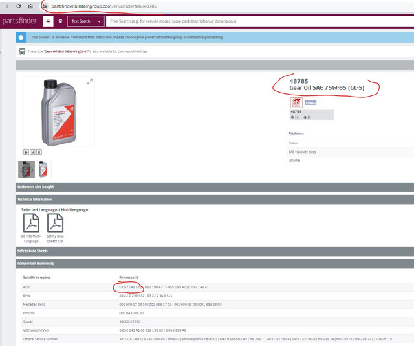This screenshot has height=346, width=414.
Task: Click the browser forward arrow
Action: point(6,6)
